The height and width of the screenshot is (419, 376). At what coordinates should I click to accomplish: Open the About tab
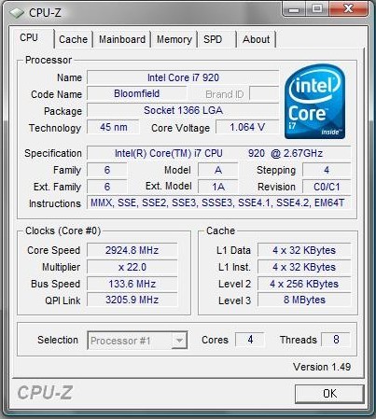coord(257,39)
